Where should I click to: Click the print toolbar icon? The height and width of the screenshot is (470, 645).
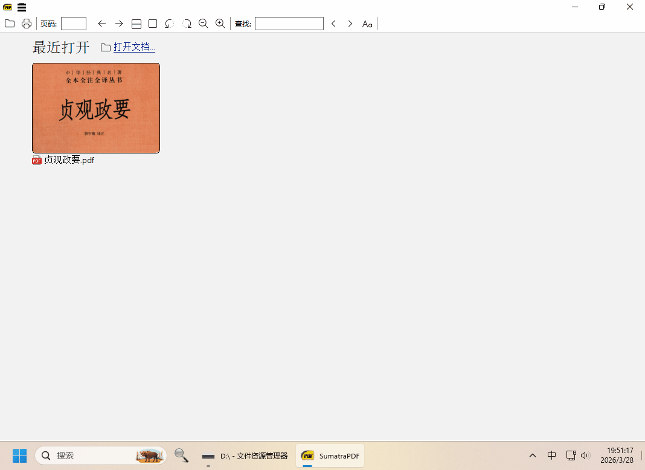click(27, 24)
